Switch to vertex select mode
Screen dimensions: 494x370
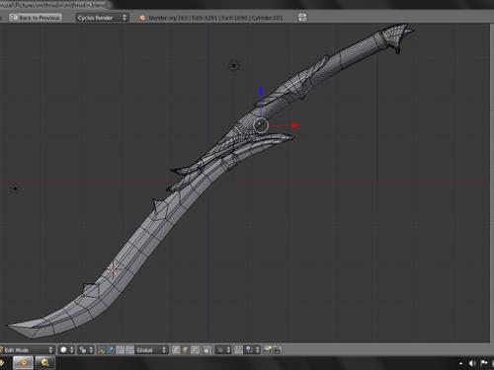[176, 350]
